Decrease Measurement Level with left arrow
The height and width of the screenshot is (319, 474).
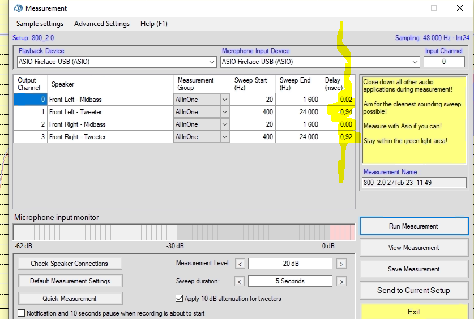[x=240, y=264]
